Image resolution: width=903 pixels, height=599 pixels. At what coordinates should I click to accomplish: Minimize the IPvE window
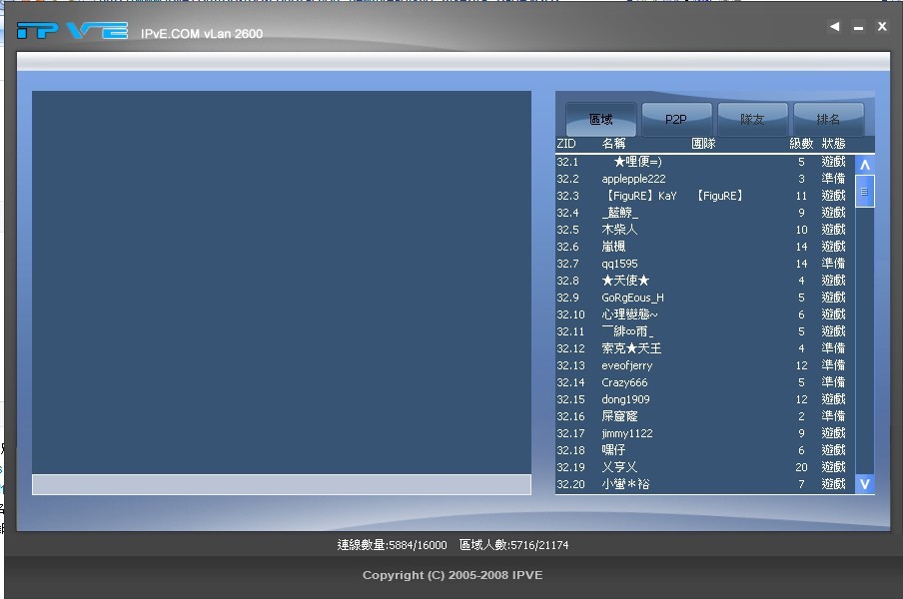click(858, 28)
